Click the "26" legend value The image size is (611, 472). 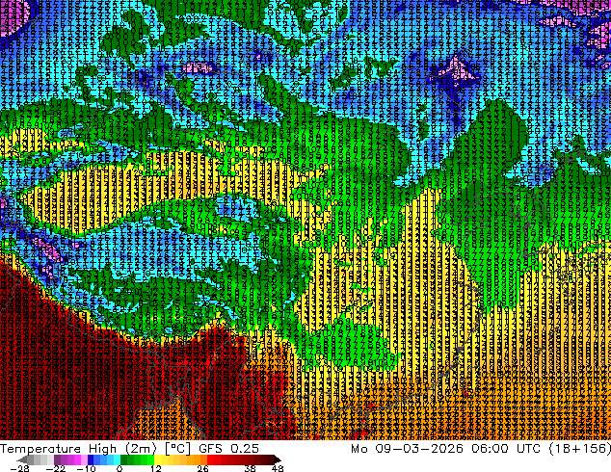[x=202, y=468]
